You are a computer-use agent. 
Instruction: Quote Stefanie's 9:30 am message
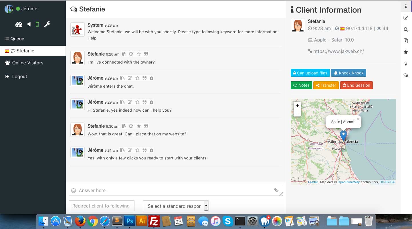tap(146, 126)
